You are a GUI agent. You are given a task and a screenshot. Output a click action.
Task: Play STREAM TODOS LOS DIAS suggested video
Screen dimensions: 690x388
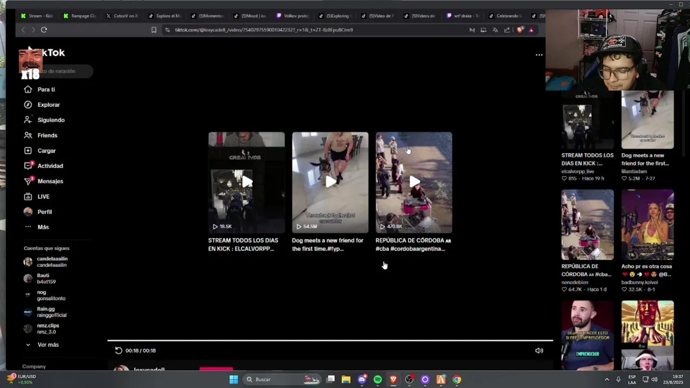pos(246,182)
